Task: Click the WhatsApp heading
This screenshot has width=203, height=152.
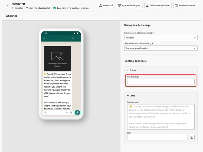Action: [12, 16]
